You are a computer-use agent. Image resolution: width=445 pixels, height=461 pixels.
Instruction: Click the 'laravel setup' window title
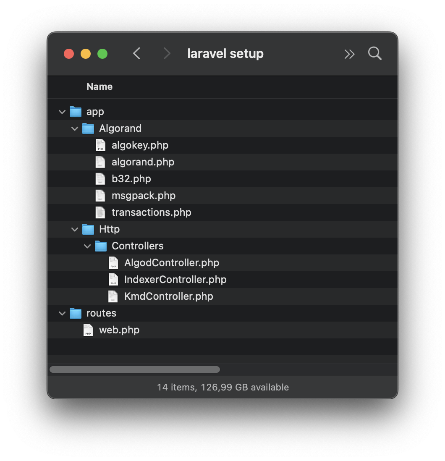(225, 54)
